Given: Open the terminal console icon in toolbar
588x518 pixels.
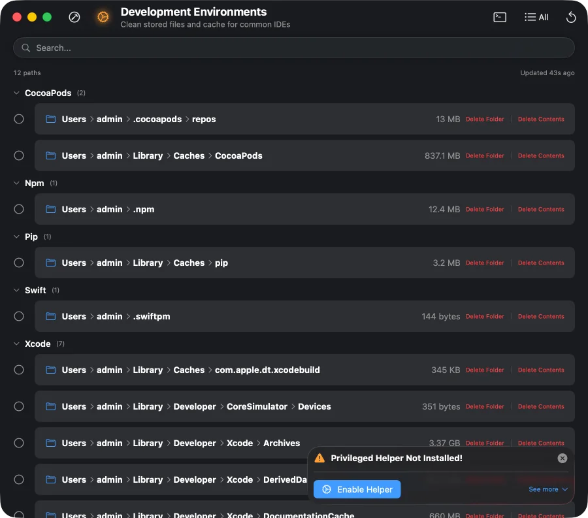Looking at the screenshot, I should coord(500,17).
